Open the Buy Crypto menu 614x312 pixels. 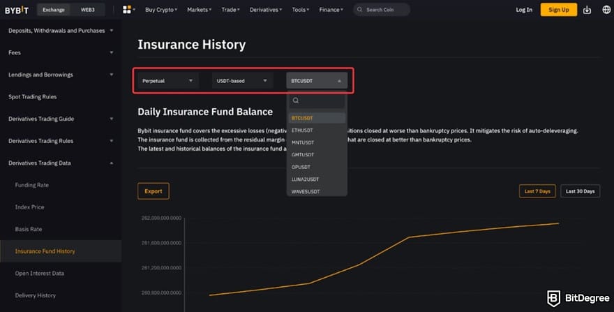(x=161, y=10)
